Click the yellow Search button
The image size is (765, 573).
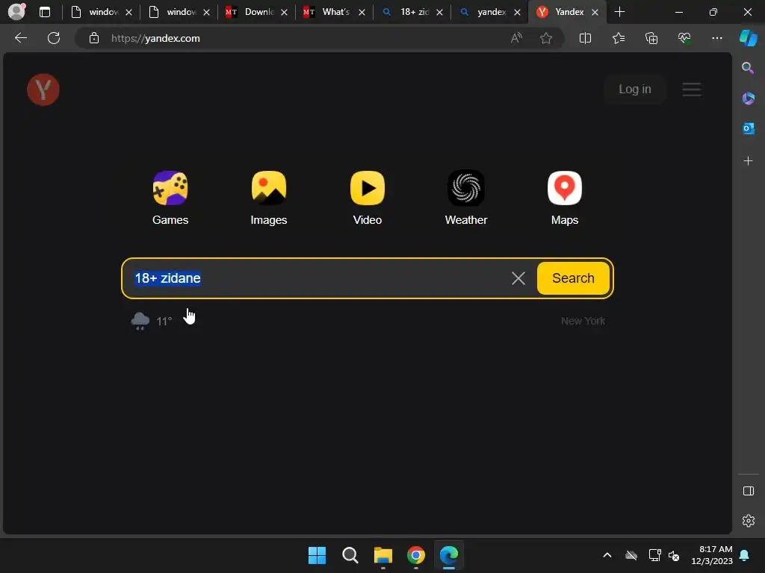[573, 278]
